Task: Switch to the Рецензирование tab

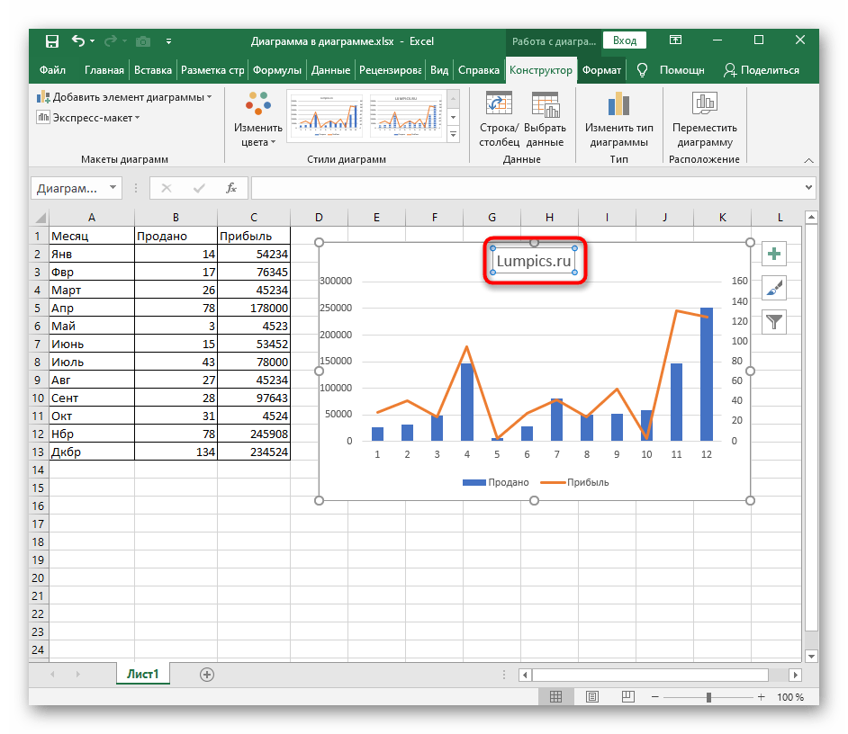Action: 391,70
